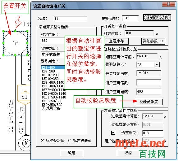The height and width of the screenshot is (161, 178).
Task: Click the 确定 button
Action: tap(71, 153)
